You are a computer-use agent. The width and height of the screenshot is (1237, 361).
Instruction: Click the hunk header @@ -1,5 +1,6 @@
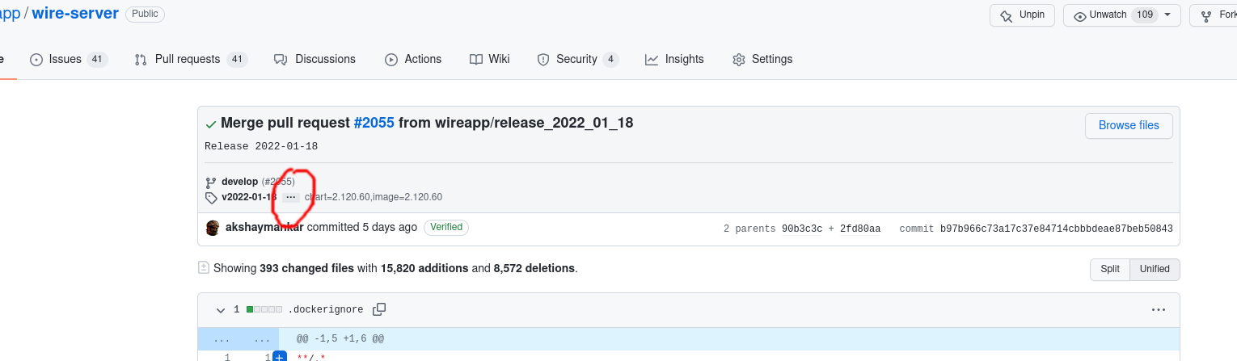point(340,339)
